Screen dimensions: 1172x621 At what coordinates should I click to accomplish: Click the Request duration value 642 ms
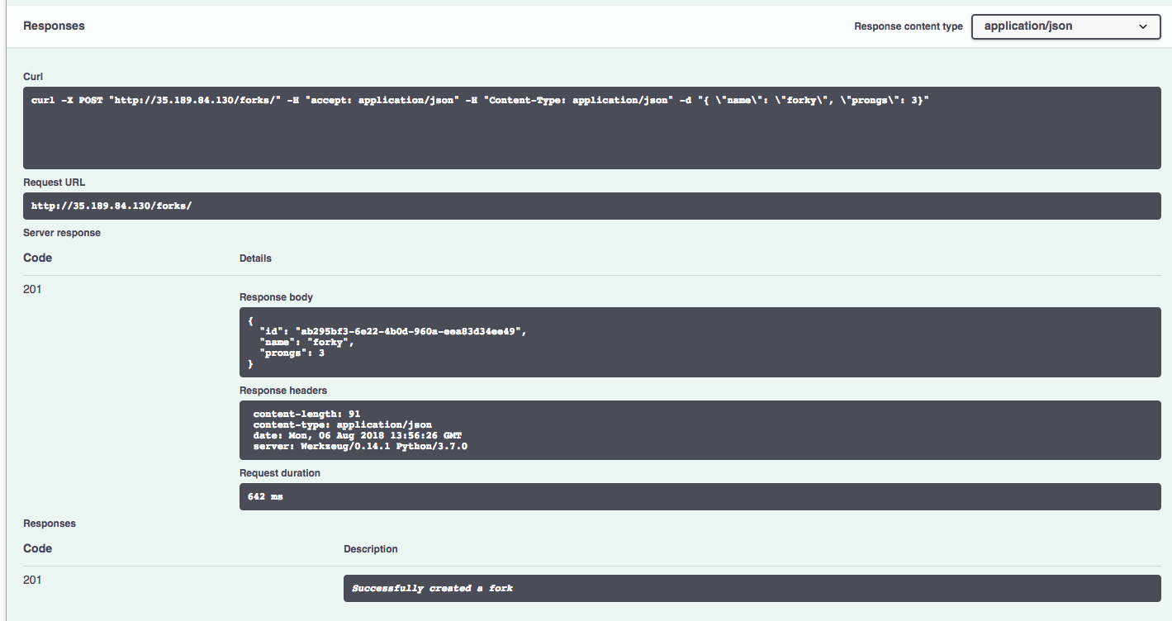click(x=265, y=496)
